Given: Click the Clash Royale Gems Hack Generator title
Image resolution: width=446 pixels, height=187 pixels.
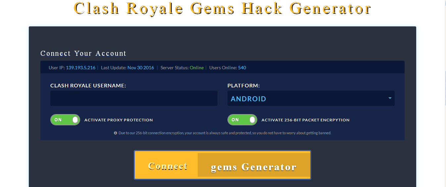Looking at the screenshot, I should (223, 8).
